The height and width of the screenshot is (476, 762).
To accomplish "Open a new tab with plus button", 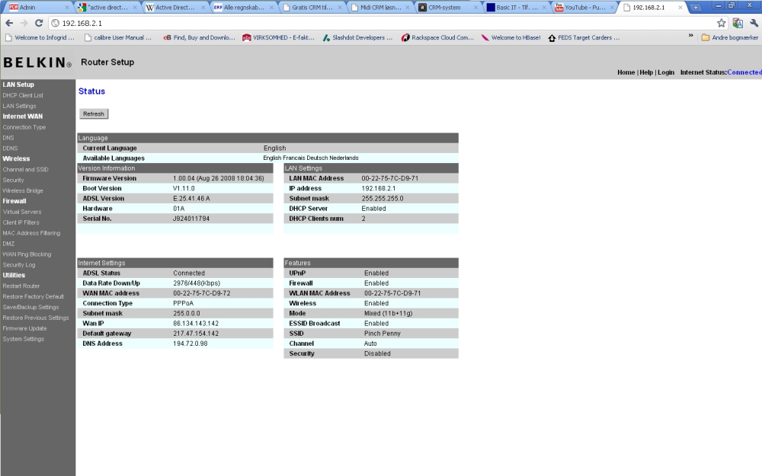I will tap(696, 8).
